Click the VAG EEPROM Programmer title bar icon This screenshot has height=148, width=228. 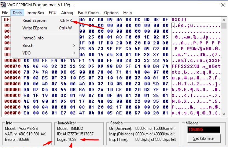(x=3, y=5)
